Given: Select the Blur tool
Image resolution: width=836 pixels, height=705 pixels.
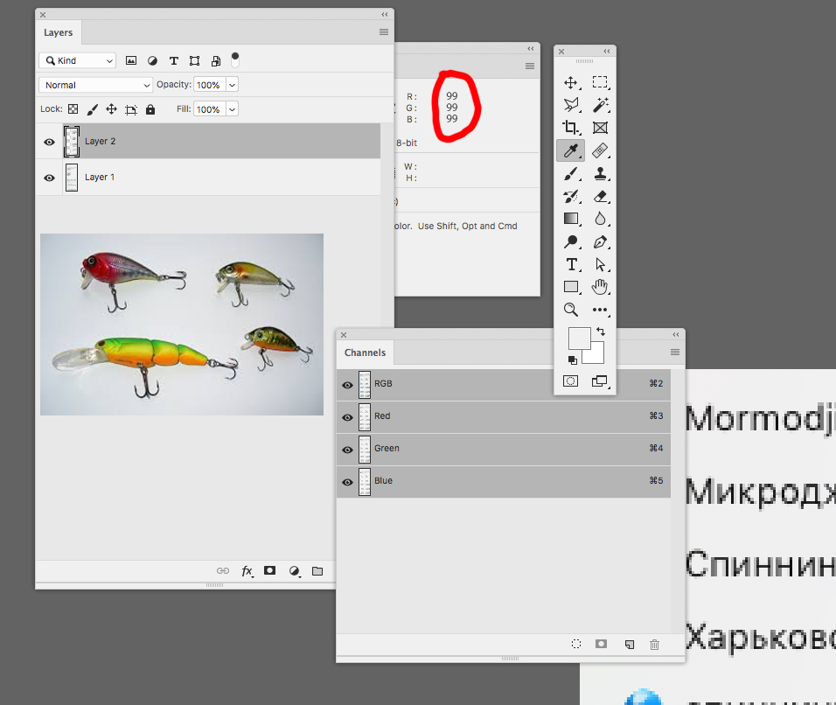Looking at the screenshot, I should click(x=601, y=219).
